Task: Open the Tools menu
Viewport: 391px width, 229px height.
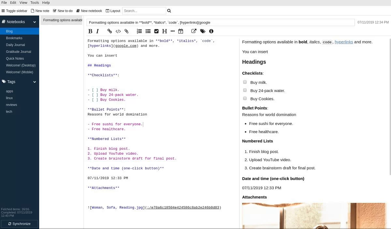Action: click(x=35, y=3)
